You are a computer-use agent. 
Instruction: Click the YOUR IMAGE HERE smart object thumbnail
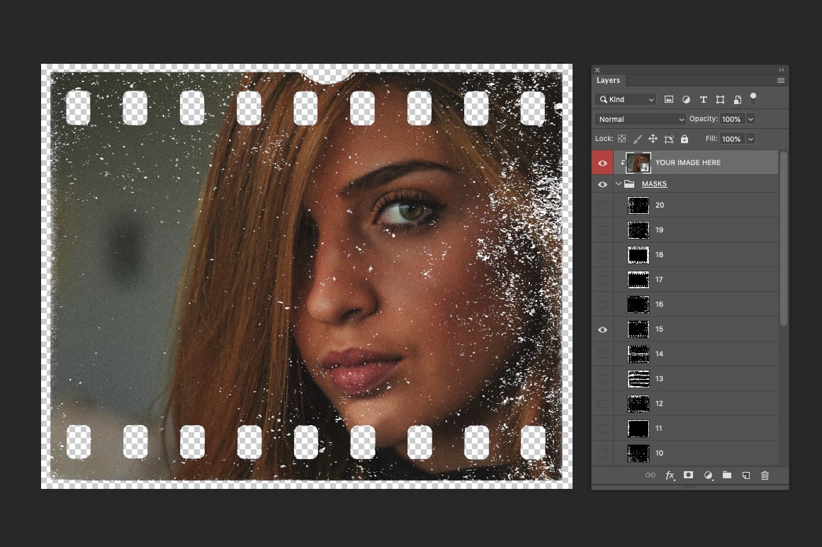click(638, 163)
